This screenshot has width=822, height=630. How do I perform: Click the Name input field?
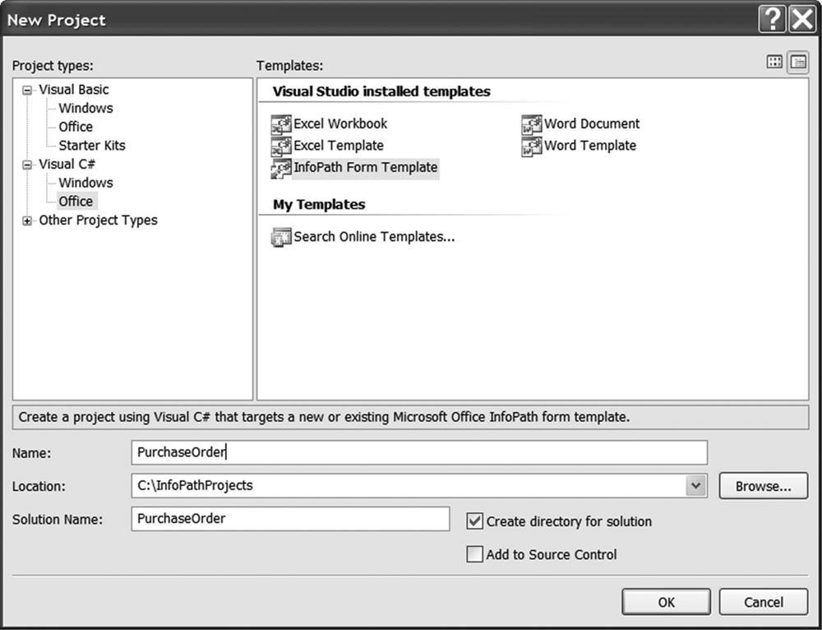click(x=419, y=452)
